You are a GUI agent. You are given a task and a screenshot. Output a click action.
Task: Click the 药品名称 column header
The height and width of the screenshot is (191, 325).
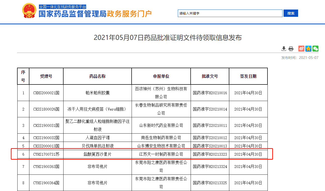click(x=97, y=76)
